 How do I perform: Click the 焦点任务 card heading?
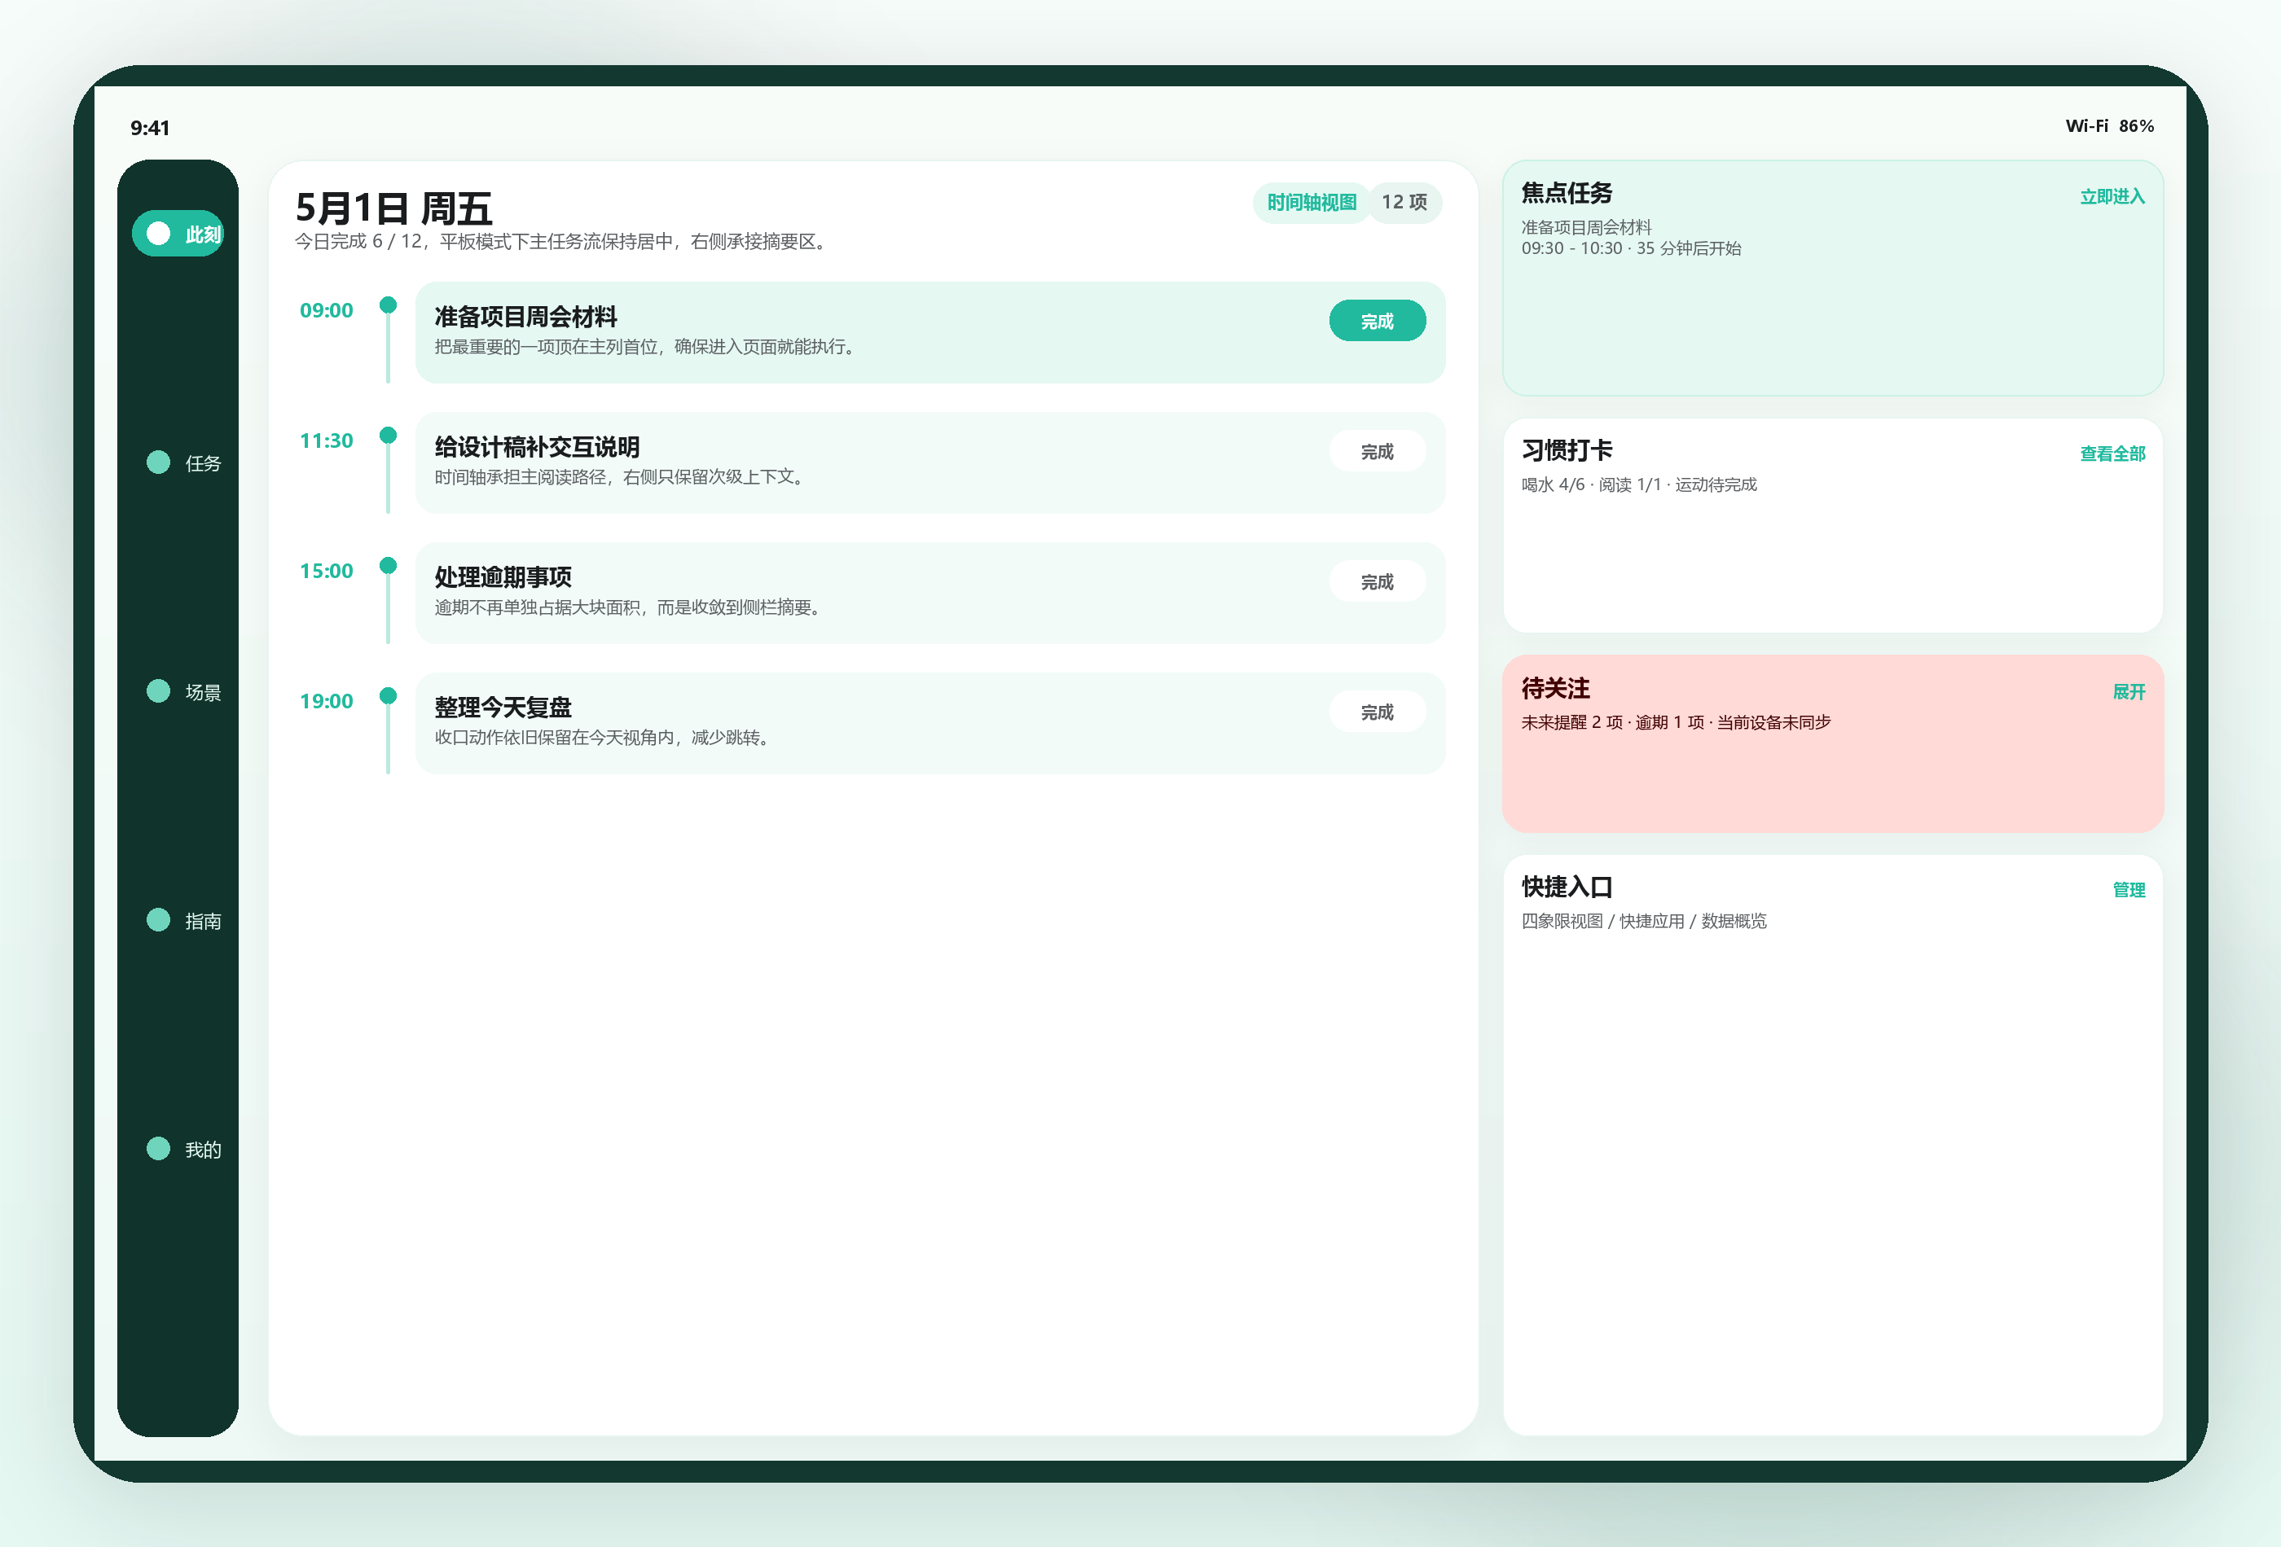pos(1567,193)
